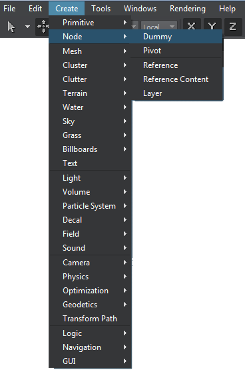Open the Windows menu

(140, 9)
